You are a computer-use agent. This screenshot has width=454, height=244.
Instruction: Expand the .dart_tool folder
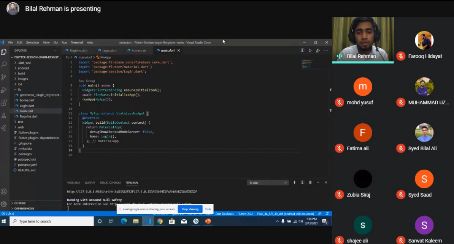click(x=24, y=63)
